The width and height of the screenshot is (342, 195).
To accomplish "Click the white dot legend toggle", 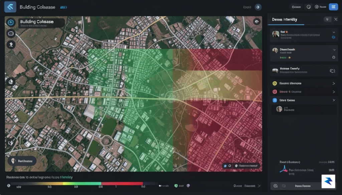I will coord(160,186).
